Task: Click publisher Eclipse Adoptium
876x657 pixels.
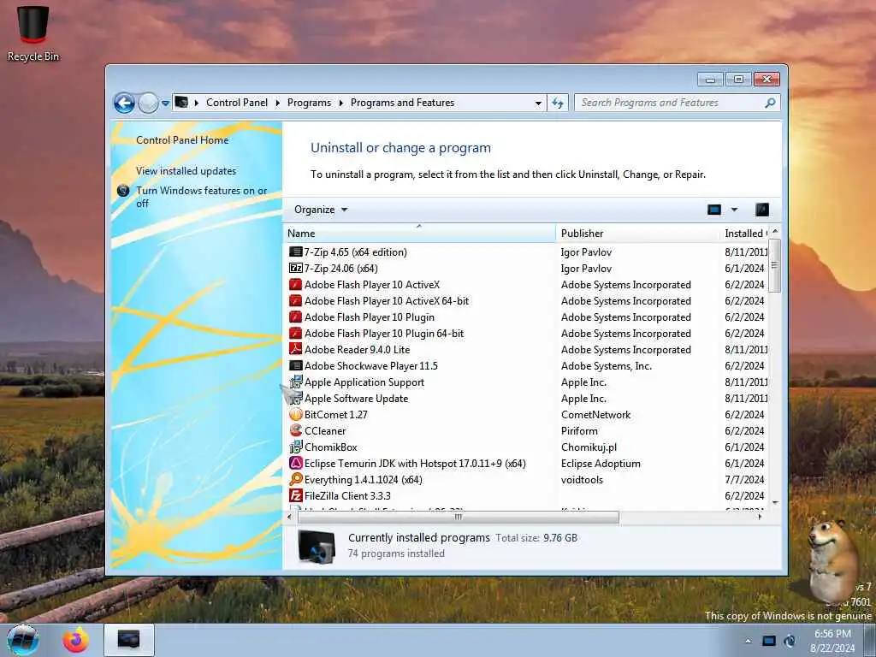Action: (x=601, y=463)
